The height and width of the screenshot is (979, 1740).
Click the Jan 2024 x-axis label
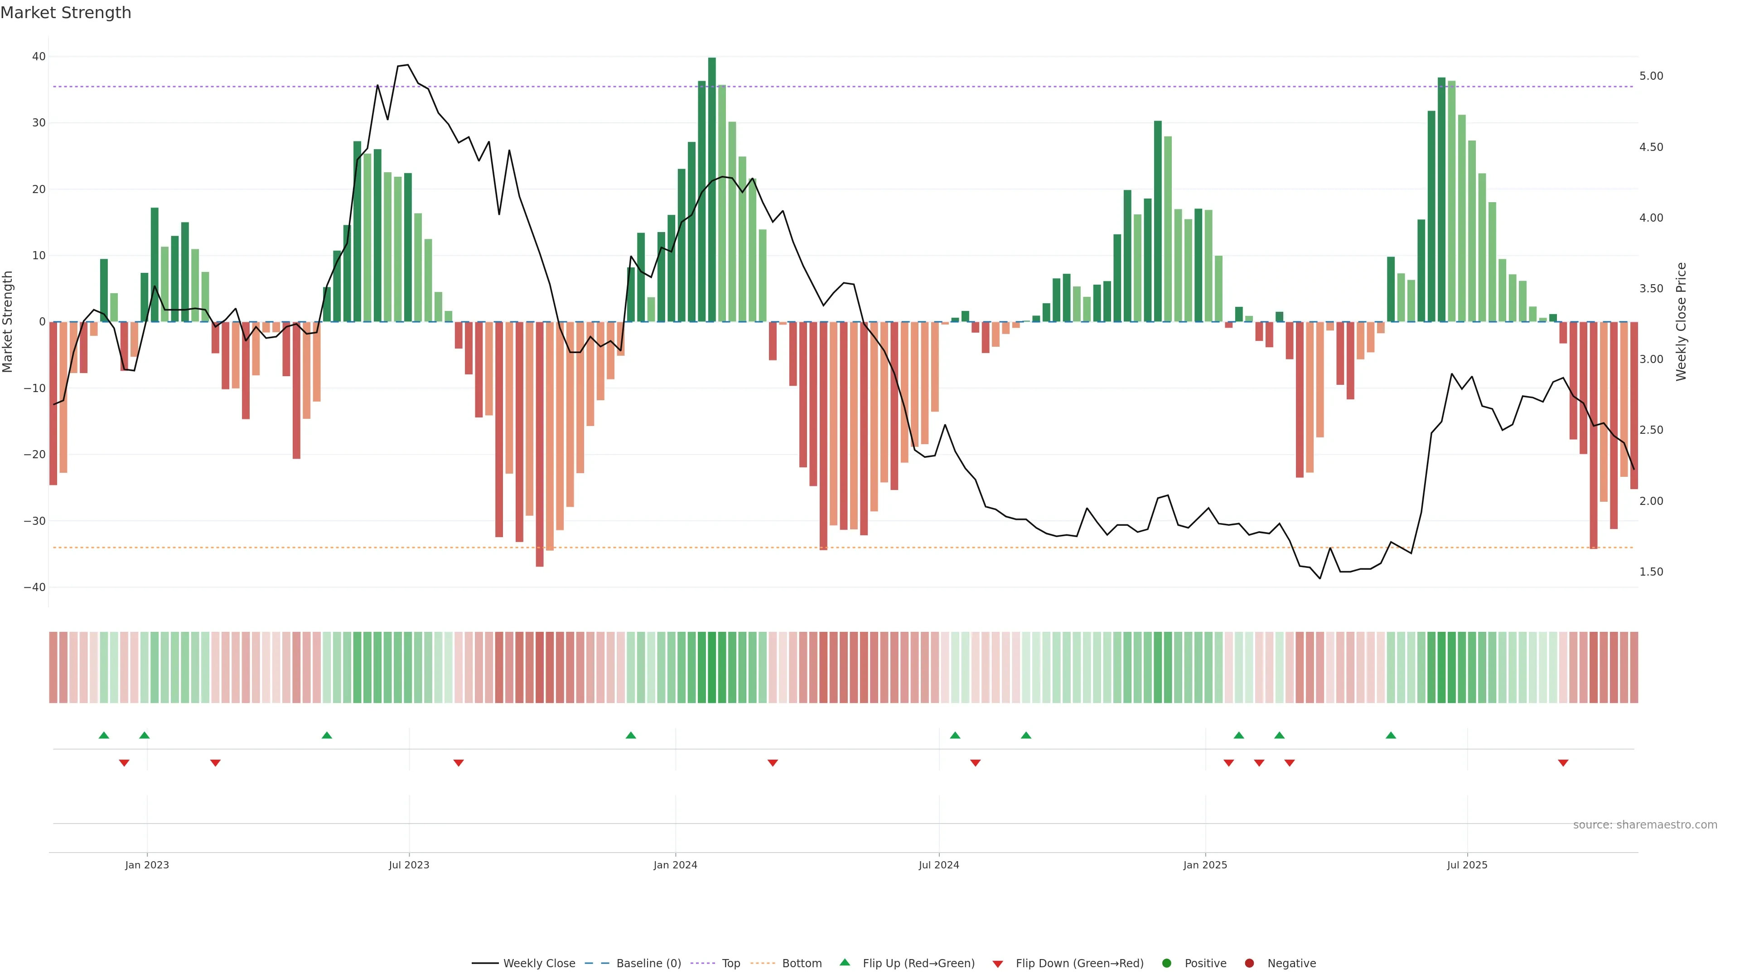click(x=675, y=865)
